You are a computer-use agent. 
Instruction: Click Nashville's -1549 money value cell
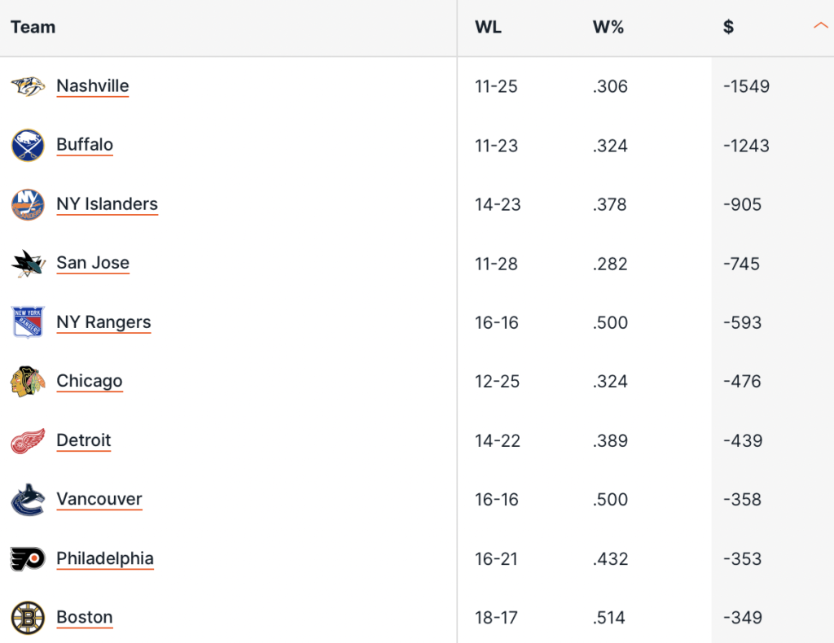[746, 86]
